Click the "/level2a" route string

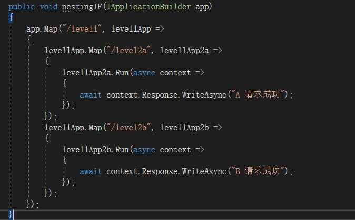pos(130,51)
